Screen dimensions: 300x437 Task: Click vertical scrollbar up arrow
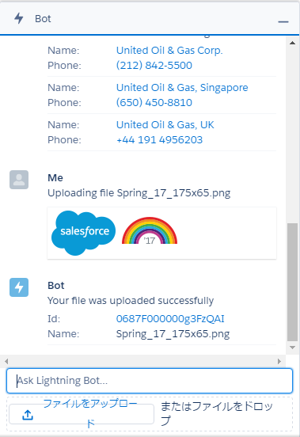(292, 43)
